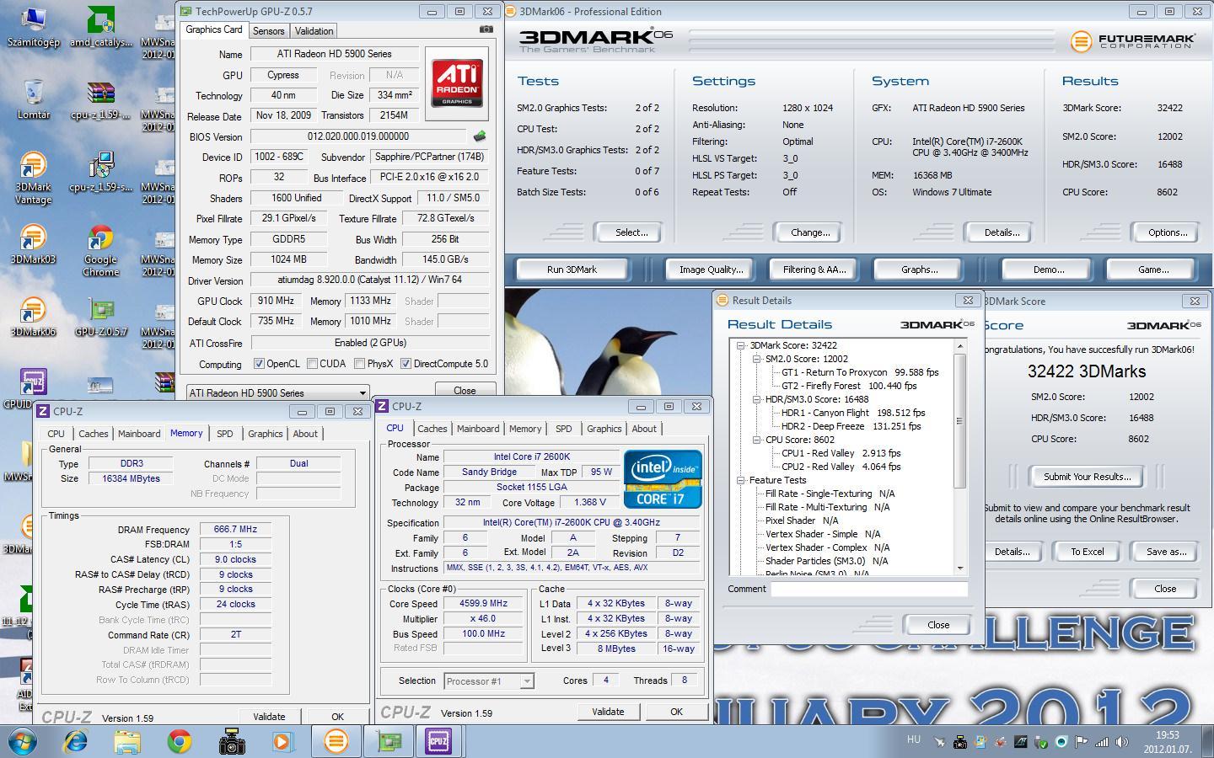Open Windows Media Player from the taskbar

click(282, 741)
